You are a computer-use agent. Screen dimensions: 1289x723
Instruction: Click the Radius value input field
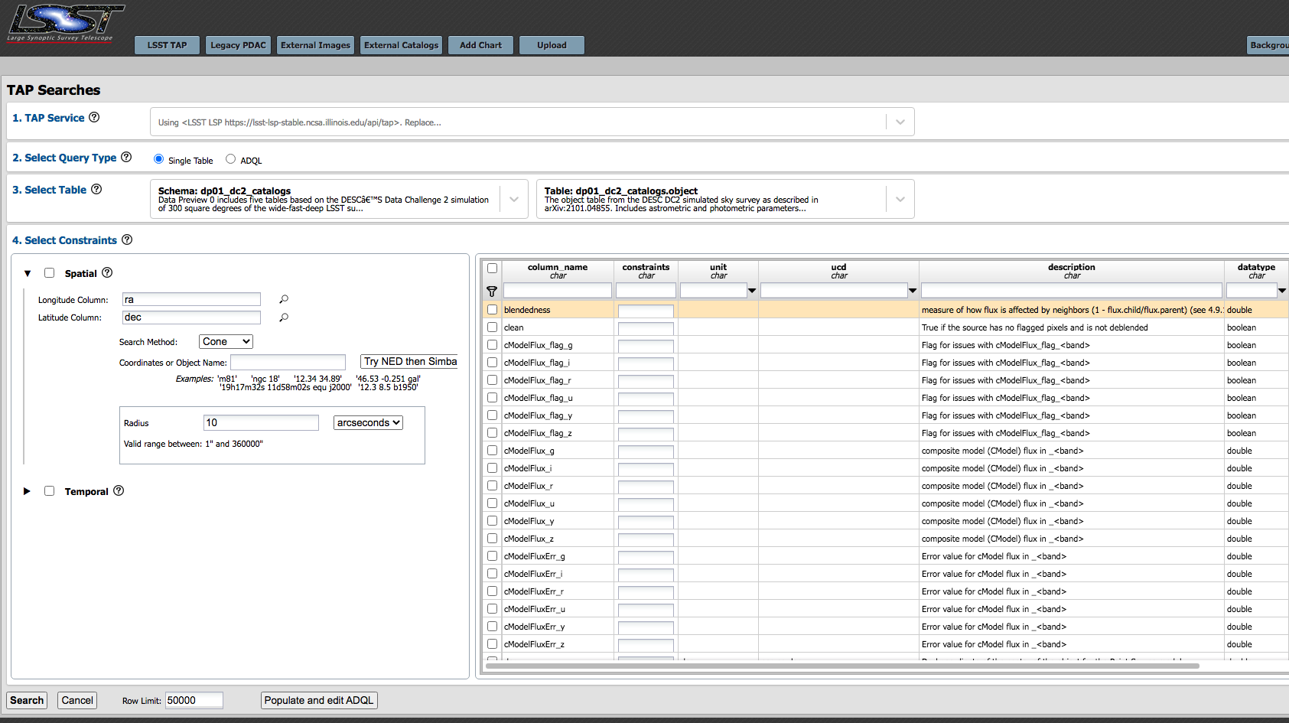click(x=261, y=422)
